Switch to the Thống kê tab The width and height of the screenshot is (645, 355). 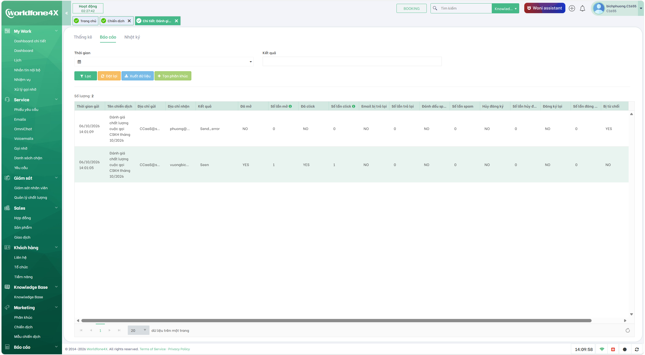(83, 37)
